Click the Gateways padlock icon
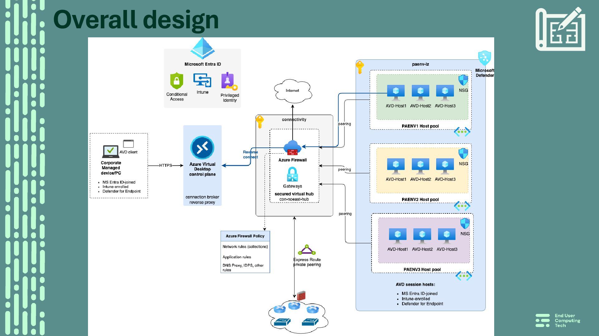Screen dimensions: 599x336 (x=292, y=174)
